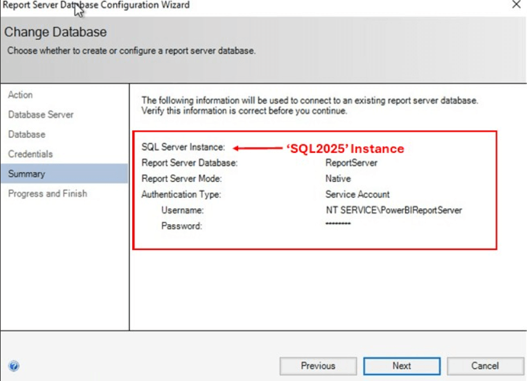Select the highlighted Summary step
Screen dimensions: 527x381
coord(27,174)
